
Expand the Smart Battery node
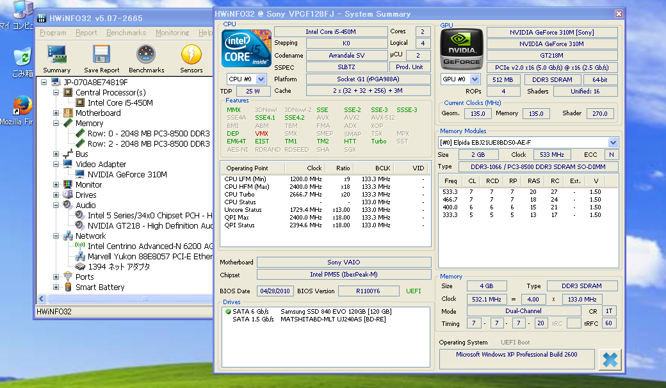pyautogui.click(x=56, y=287)
